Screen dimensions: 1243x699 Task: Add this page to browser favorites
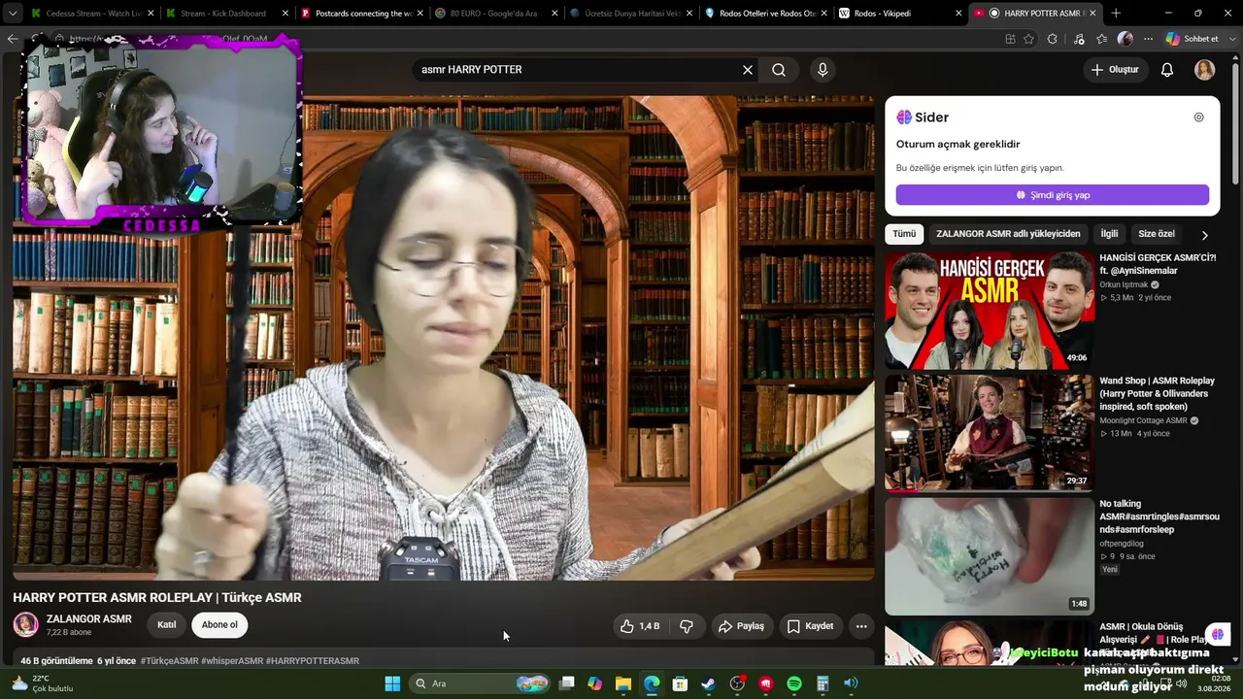coord(1028,39)
